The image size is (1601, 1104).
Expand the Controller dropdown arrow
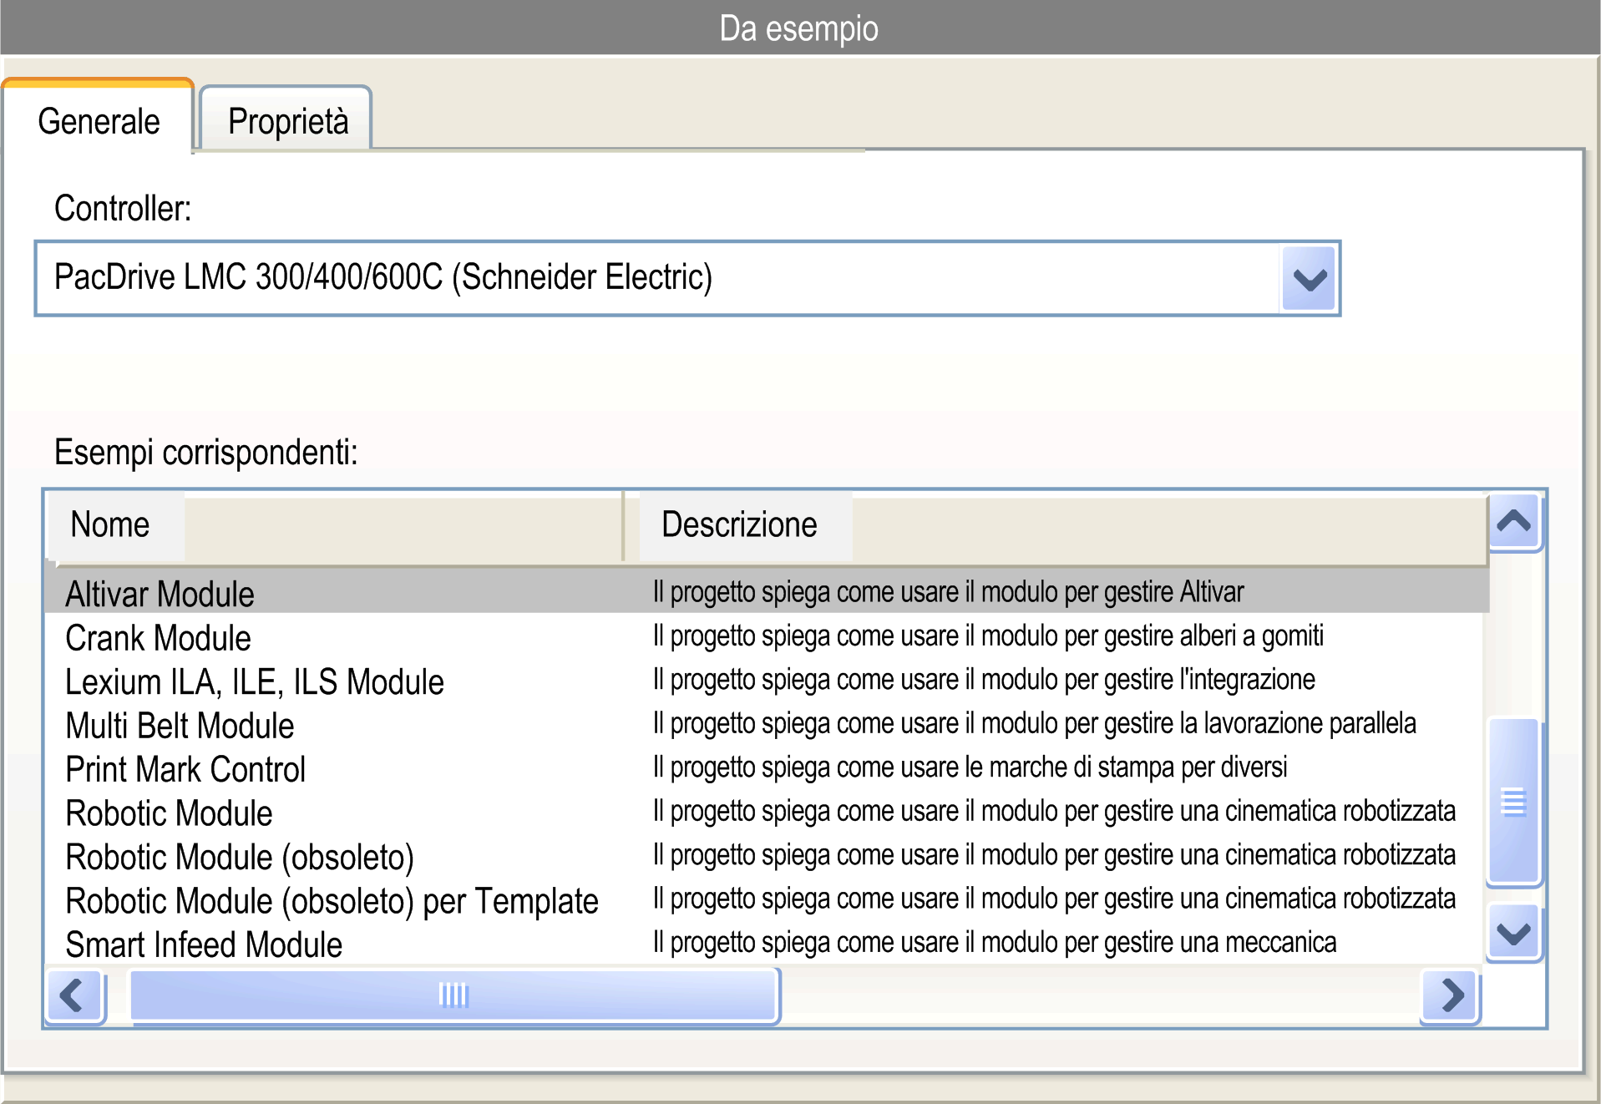(1309, 279)
